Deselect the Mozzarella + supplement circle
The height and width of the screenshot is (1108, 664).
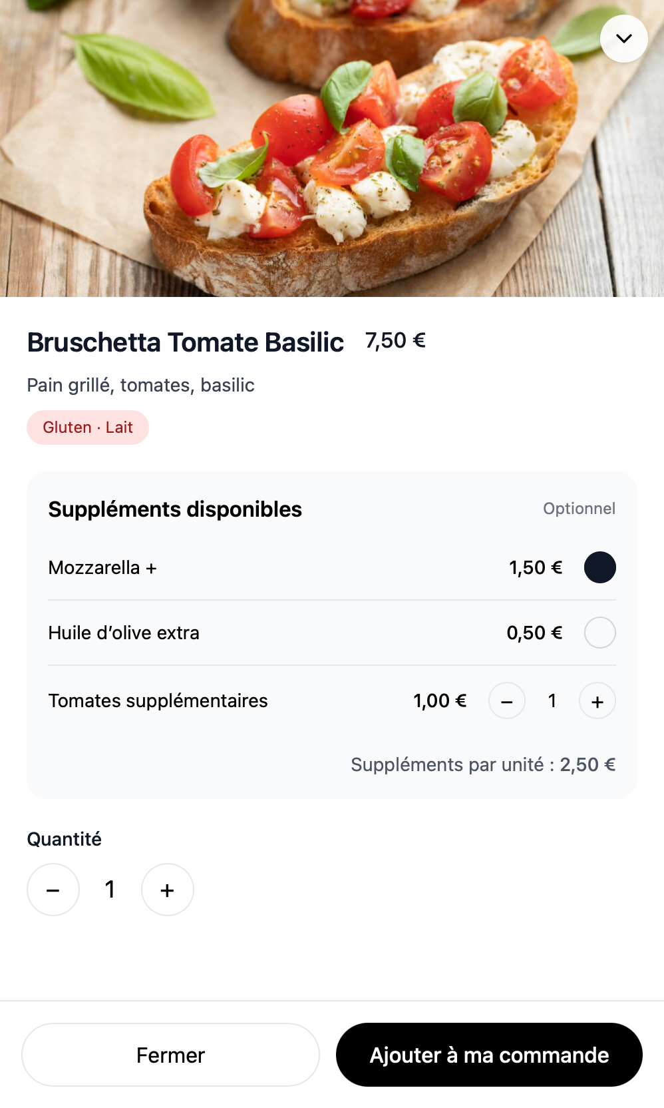[599, 567]
